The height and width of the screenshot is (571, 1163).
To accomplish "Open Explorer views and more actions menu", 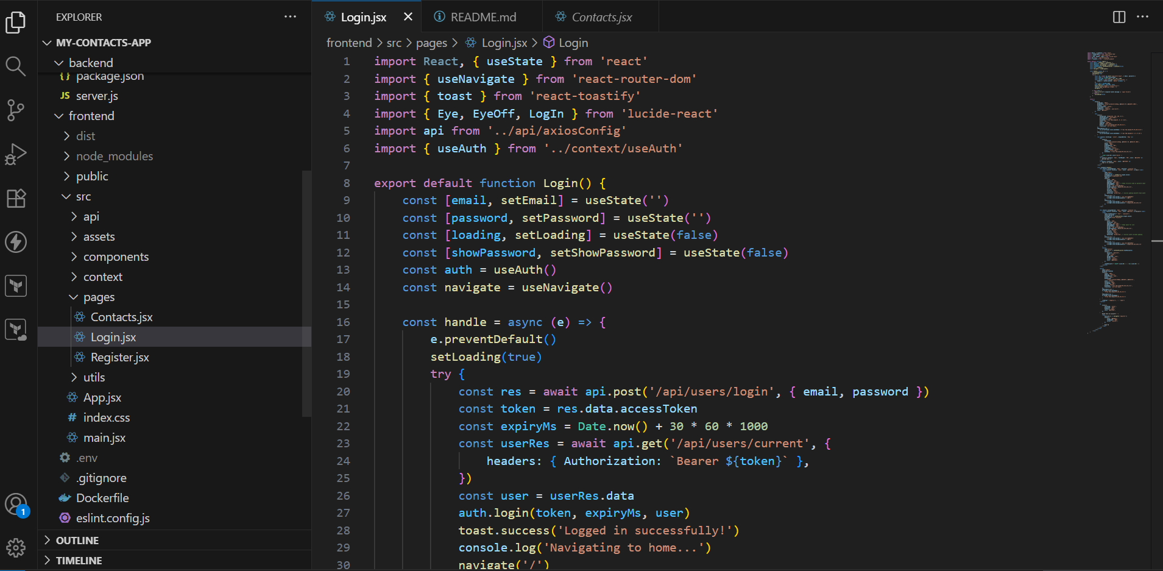I will [x=290, y=17].
